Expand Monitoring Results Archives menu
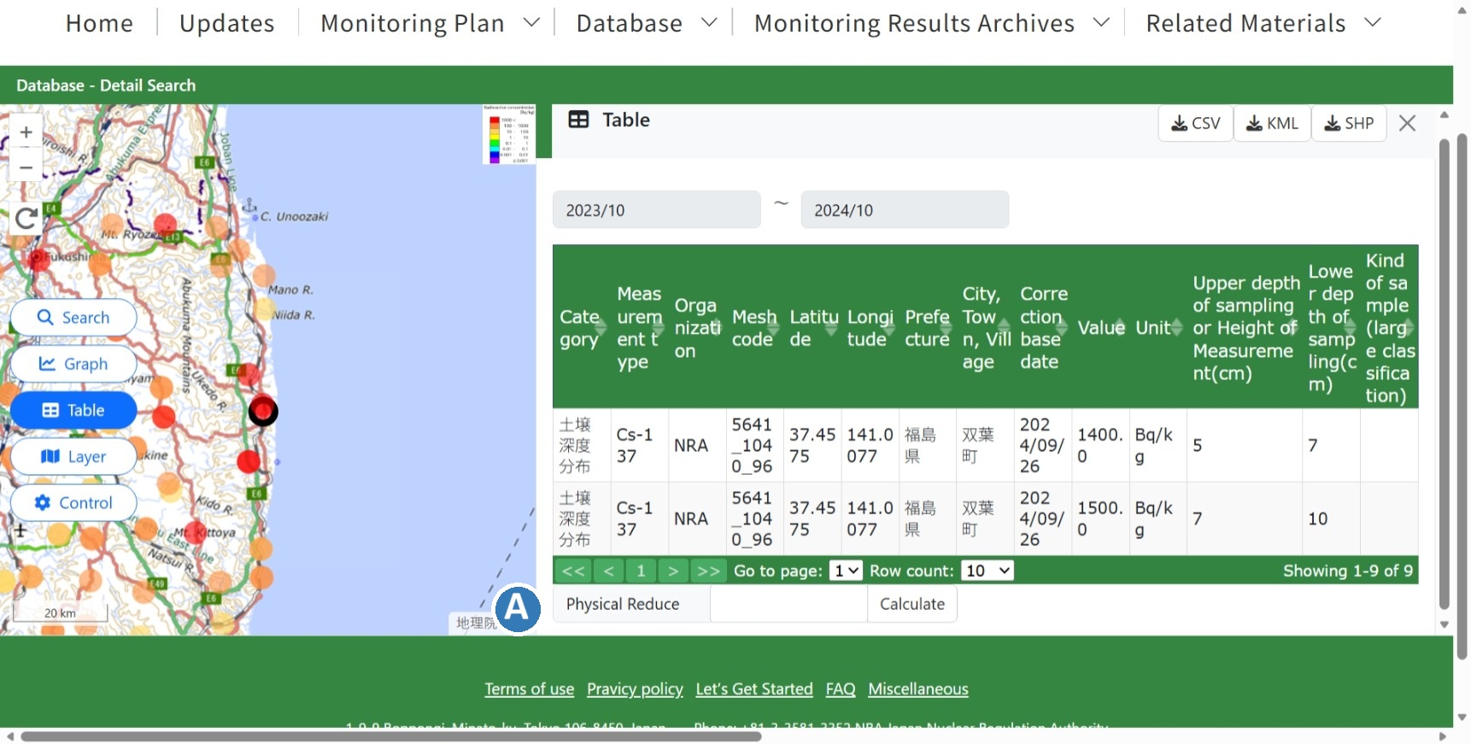The height and width of the screenshot is (744, 1471). coord(932,23)
